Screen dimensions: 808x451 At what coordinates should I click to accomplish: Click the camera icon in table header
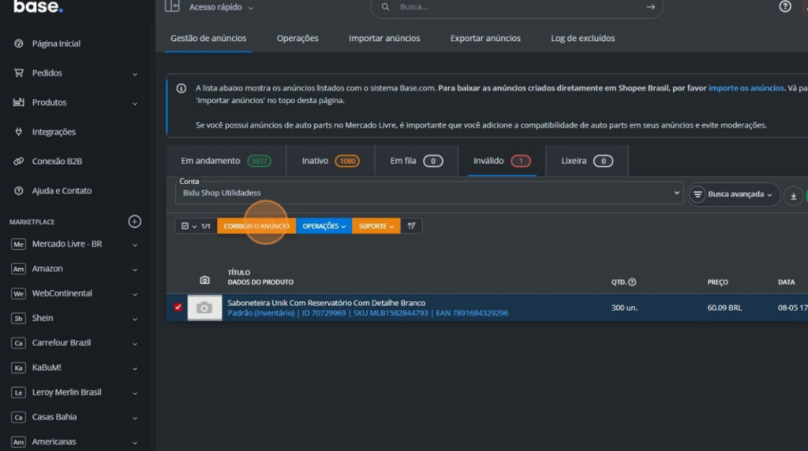click(204, 281)
